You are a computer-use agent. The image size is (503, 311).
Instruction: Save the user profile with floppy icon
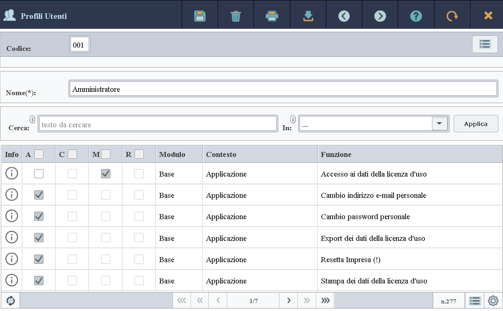point(200,16)
